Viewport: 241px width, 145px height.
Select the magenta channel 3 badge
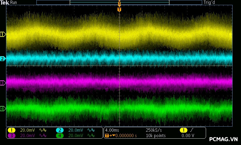pos(11,136)
